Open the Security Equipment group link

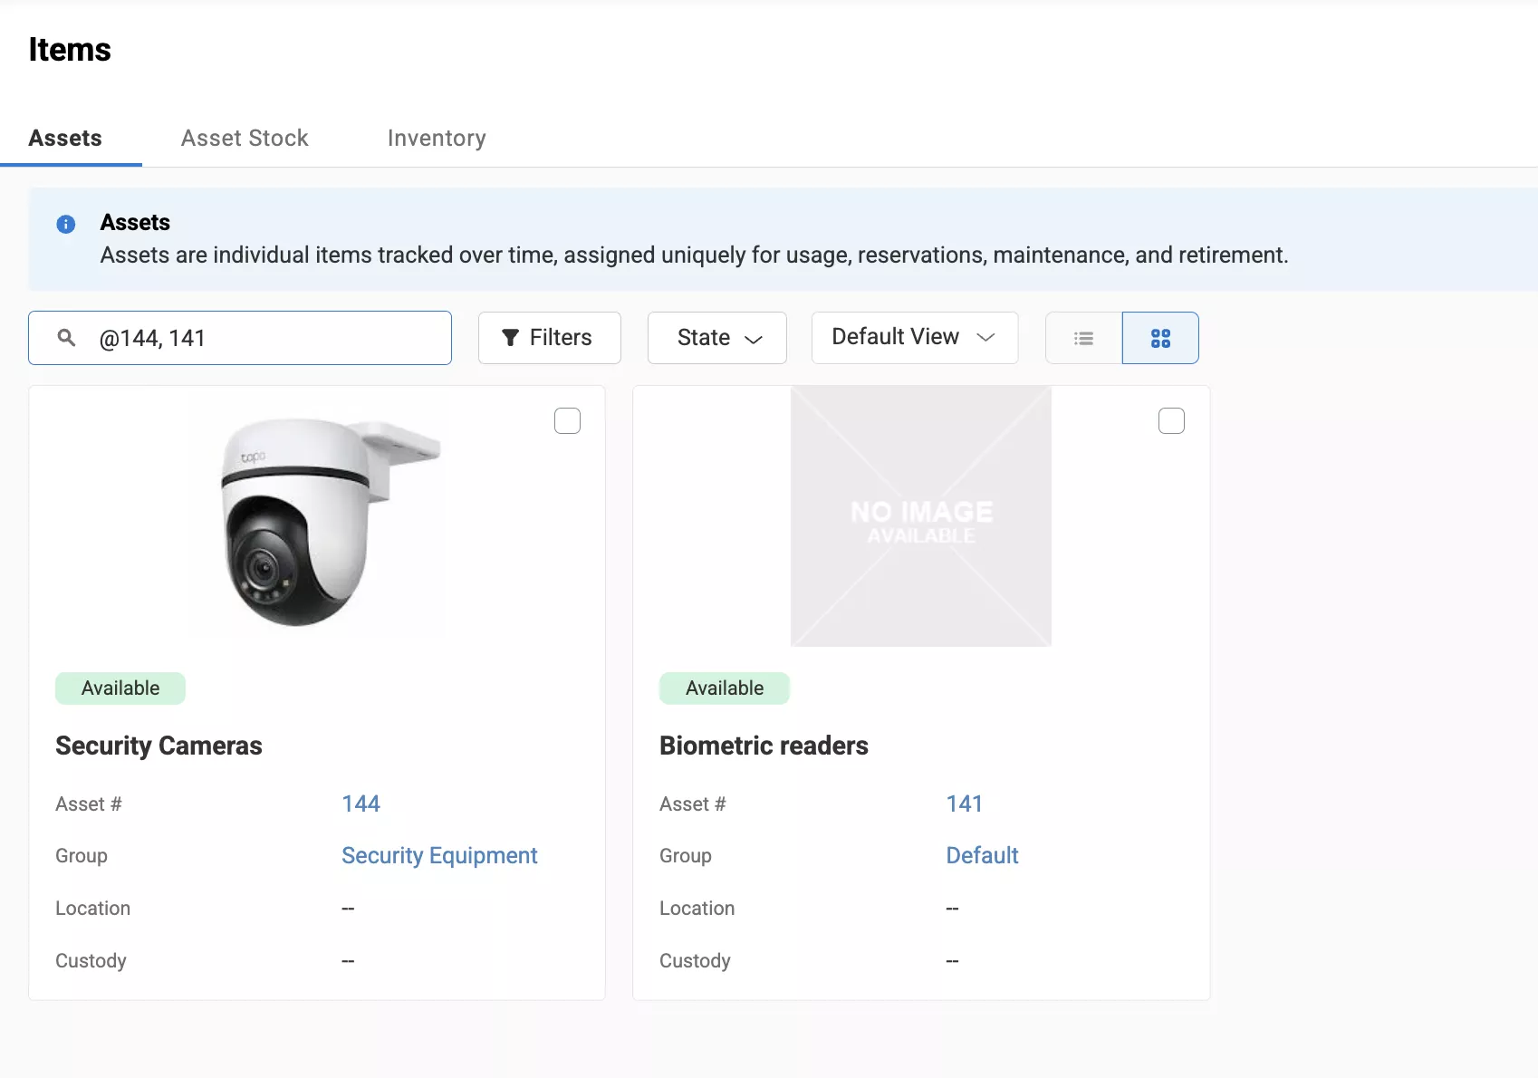click(x=439, y=855)
